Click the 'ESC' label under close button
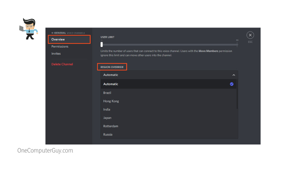Image resolution: width=306 pixels, height=172 pixels. click(250, 42)
